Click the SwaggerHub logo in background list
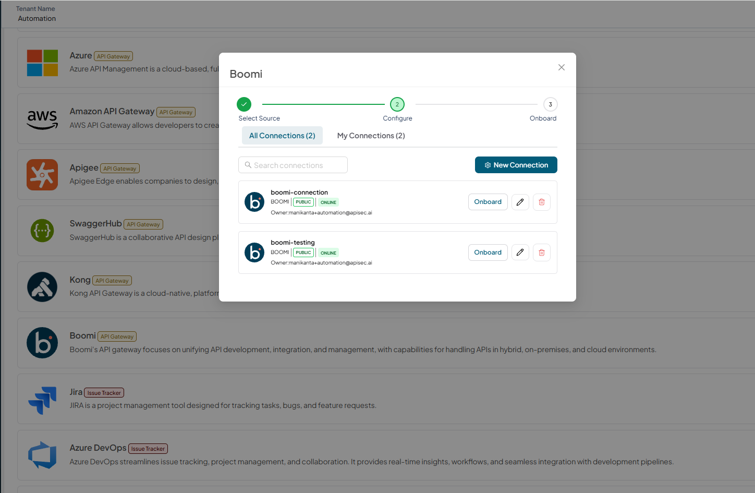 (42, 231)
